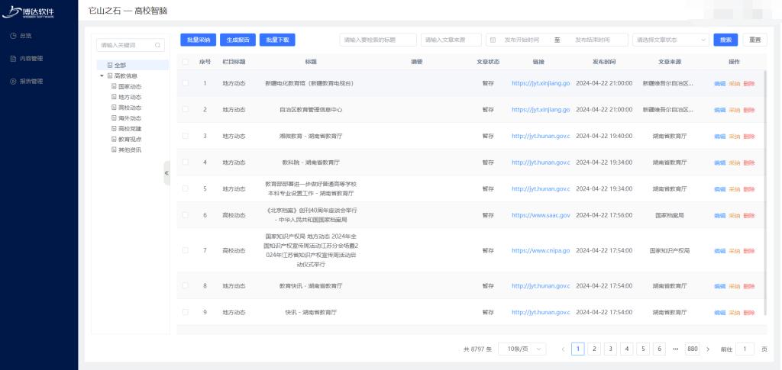Click the magnifier icon in keyword search box
Viewport: 782px width, 370px height.
(157, 45)
